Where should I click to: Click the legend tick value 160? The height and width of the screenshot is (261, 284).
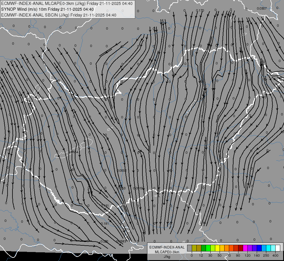click(257, 255)
